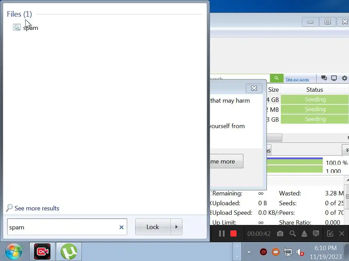Select the third Seeding torrent row
The image size is (349, 261).
[315, 119]
